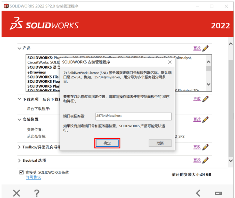
Task: Click the pencil icon for Toolbox row
Action: pyautogui.click(x=205, y=147)
